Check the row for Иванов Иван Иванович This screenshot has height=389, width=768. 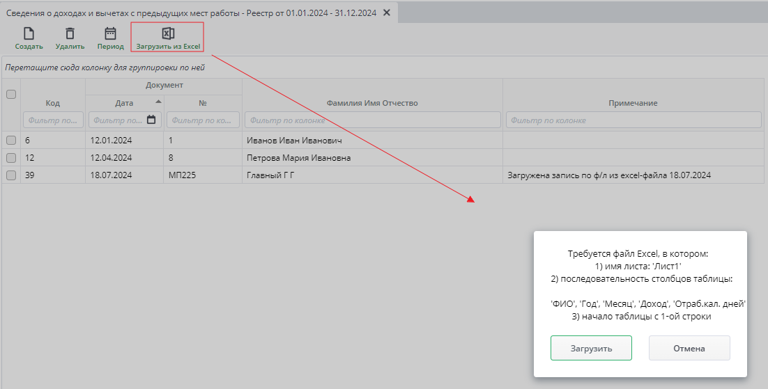pyautogui.click(x=10, y=141)
